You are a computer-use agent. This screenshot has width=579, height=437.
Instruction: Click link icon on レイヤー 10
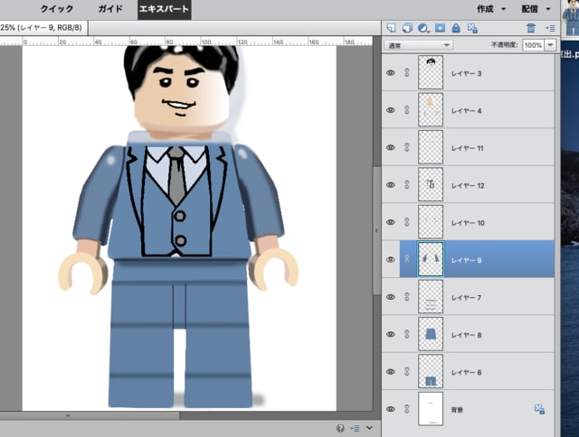406,222
